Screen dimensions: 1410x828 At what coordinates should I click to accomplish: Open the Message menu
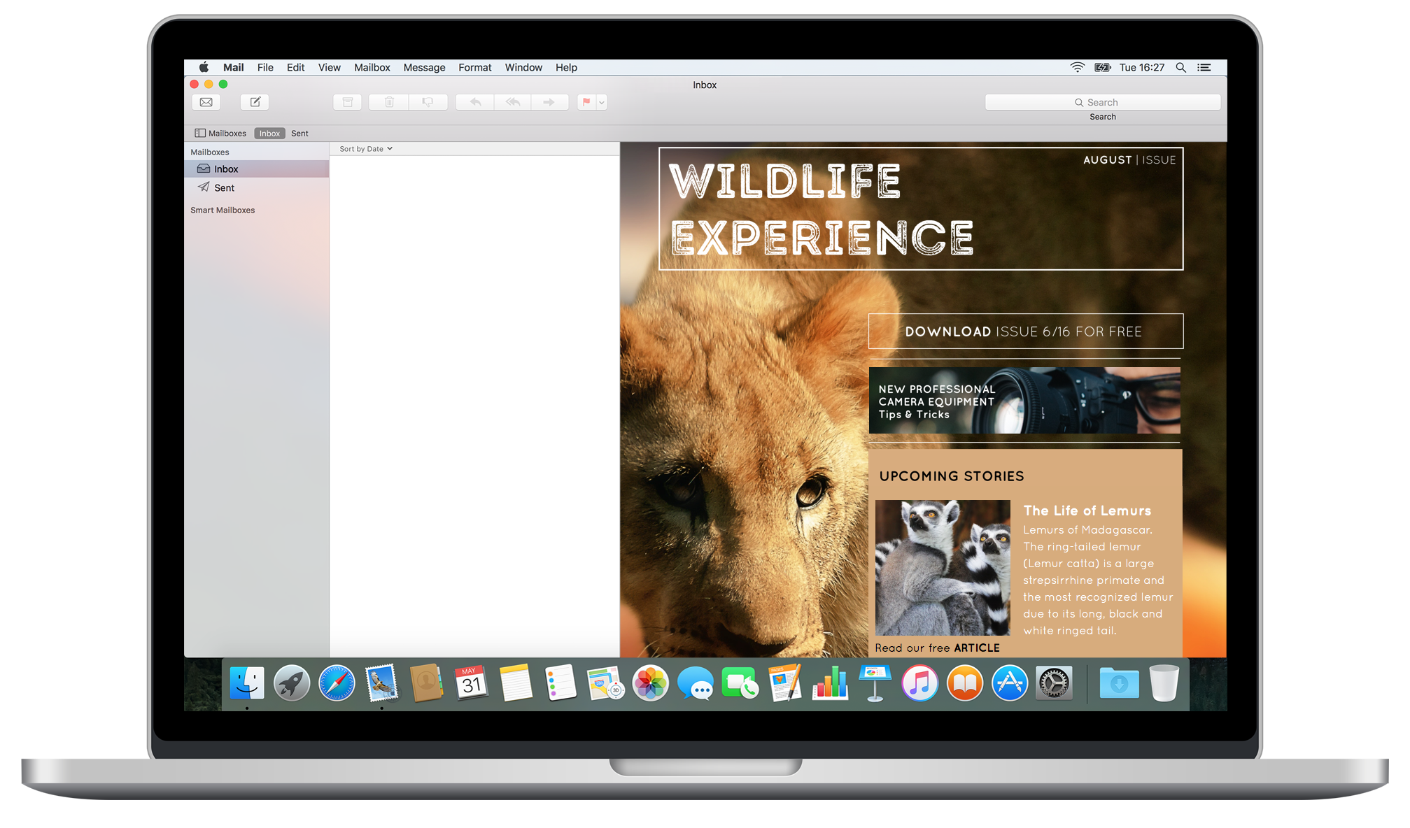(x=424, y=67)
